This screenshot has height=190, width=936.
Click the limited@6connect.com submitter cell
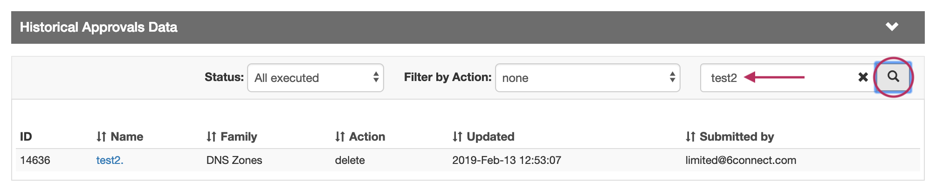pyautogui.click(x=740, y=160)
